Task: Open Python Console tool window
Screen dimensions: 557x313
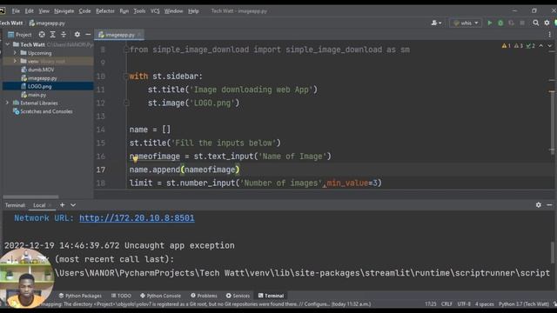Action: [160, 296]
